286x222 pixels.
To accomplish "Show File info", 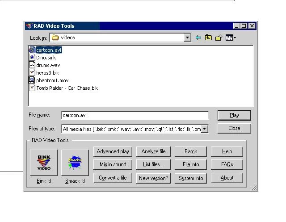I will point(191,164).
